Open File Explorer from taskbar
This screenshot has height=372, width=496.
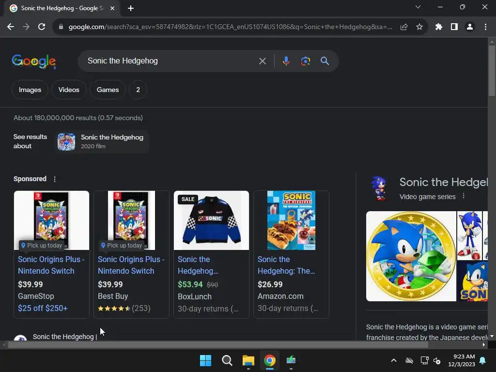coord(248,360)
